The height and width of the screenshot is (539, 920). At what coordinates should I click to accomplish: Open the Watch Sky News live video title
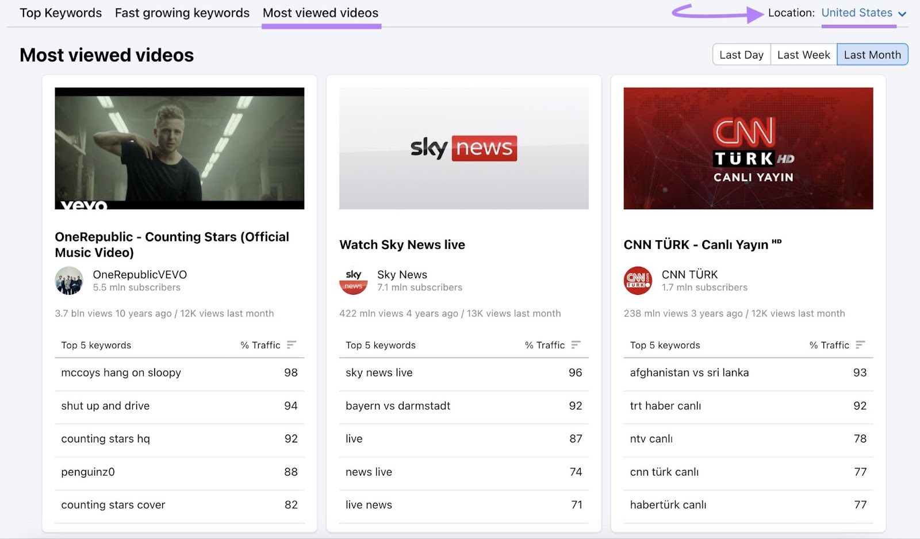402,244
